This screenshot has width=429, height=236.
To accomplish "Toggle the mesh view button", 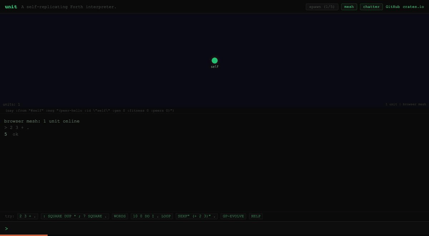I will click(349, 7).
